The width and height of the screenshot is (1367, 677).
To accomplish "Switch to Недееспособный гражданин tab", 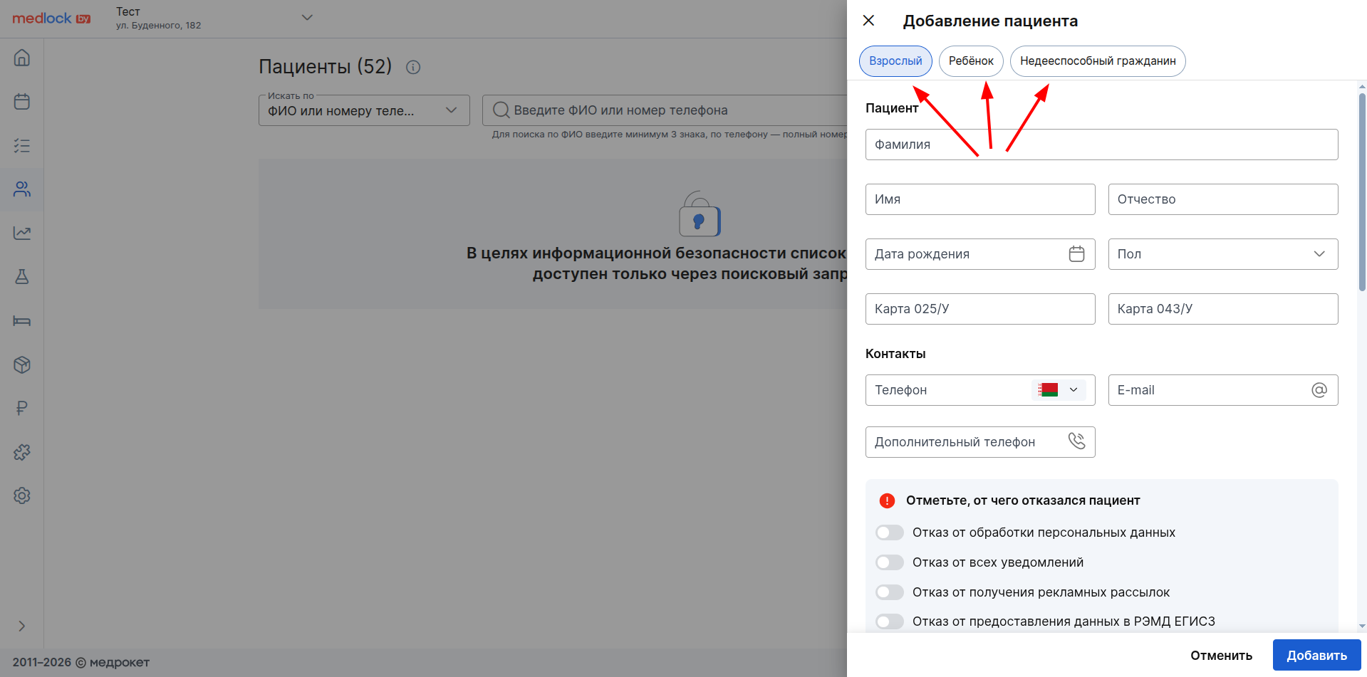I will click(x=1097, y=61).
